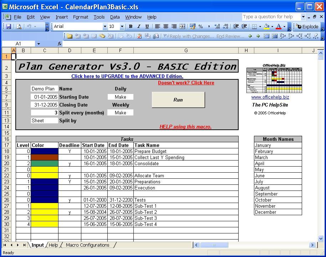Screen dimensions: 326x257
Task: Open the Name Box dropdown arrow
Action: pos(39,44)
